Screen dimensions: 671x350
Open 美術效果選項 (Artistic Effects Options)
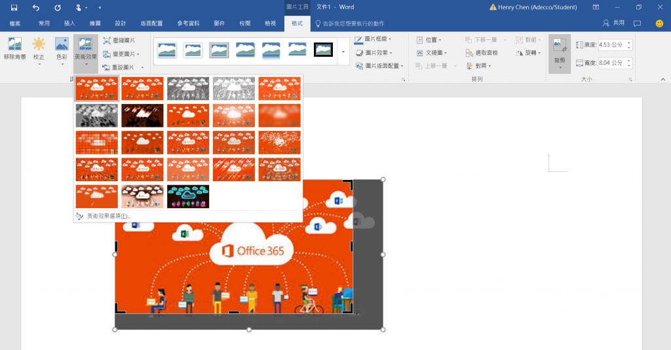pyautogui.click(x=104, y=217)
